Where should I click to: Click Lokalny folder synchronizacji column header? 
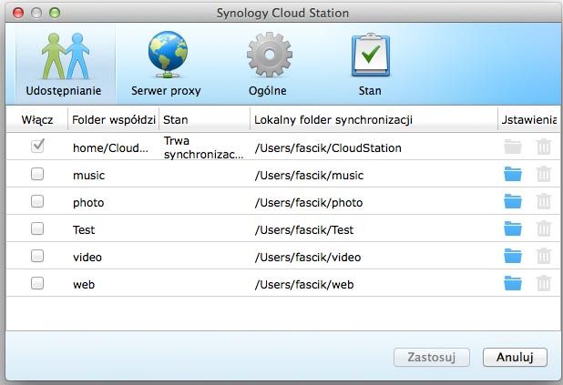click(374, 119)
